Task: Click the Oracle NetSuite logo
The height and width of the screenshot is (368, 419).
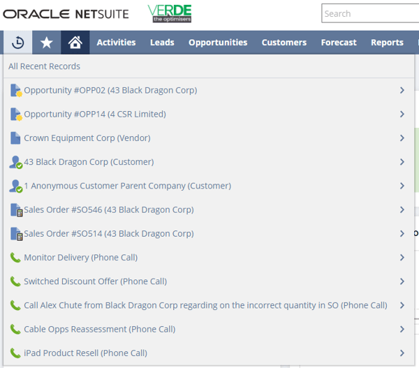Action: (x=66, y=14)
